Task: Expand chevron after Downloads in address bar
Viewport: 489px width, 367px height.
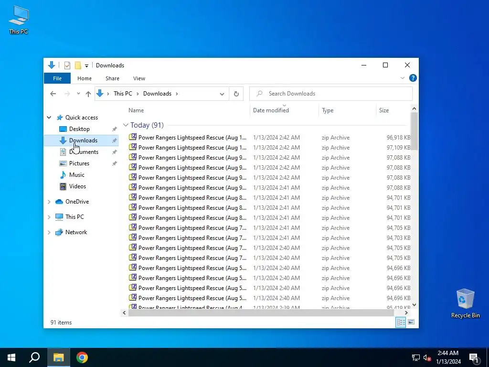Action: click(177, 94)
